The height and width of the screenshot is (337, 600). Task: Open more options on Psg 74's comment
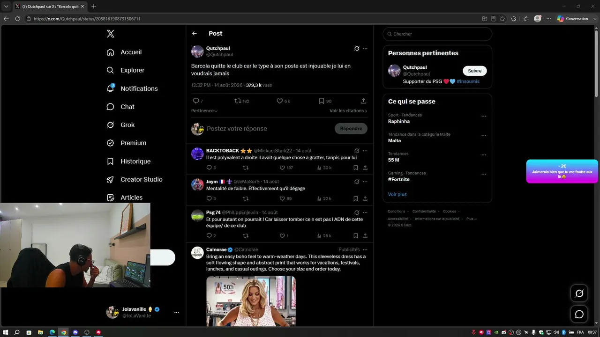[365, 212]
